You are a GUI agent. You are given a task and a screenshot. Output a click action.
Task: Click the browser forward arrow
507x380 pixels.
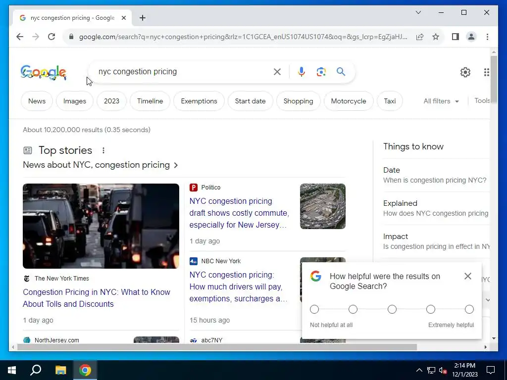36,37
